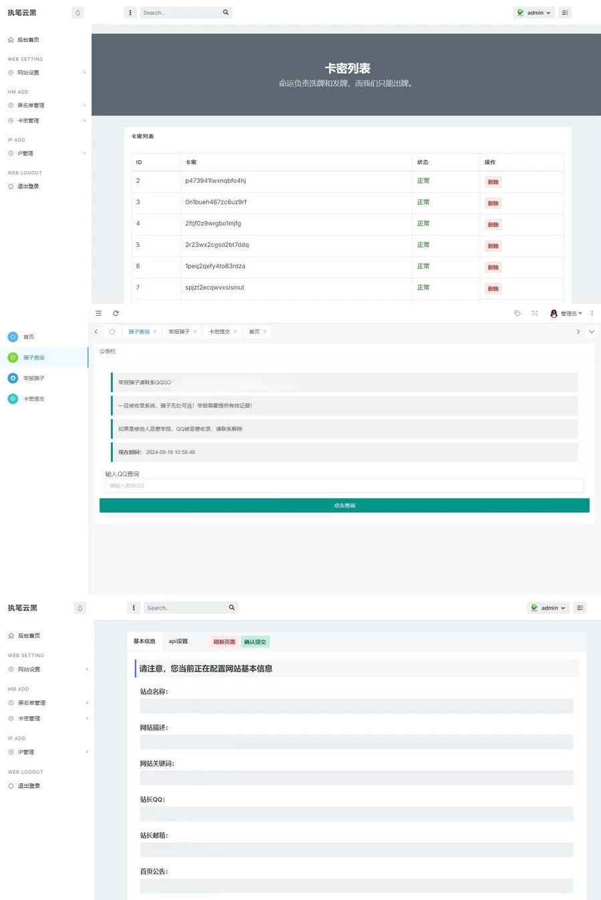Select the teal 卡密提交 sidebar icon

coord(12,399)
